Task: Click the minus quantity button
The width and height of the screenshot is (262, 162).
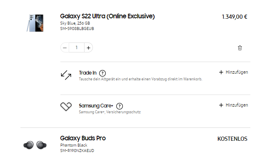Action: click(x=65, y=48)
